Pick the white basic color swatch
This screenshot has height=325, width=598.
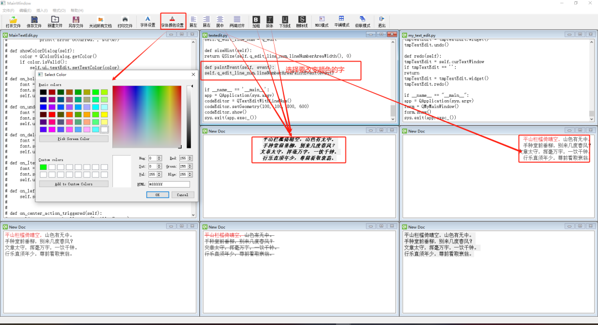[x=104, y=130]
